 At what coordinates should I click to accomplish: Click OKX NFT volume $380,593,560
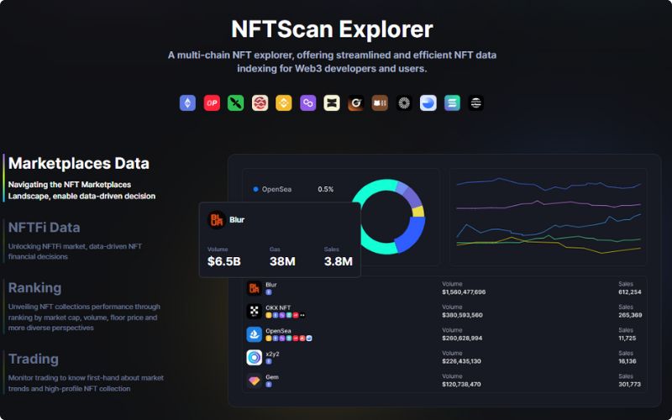[463, 315]
